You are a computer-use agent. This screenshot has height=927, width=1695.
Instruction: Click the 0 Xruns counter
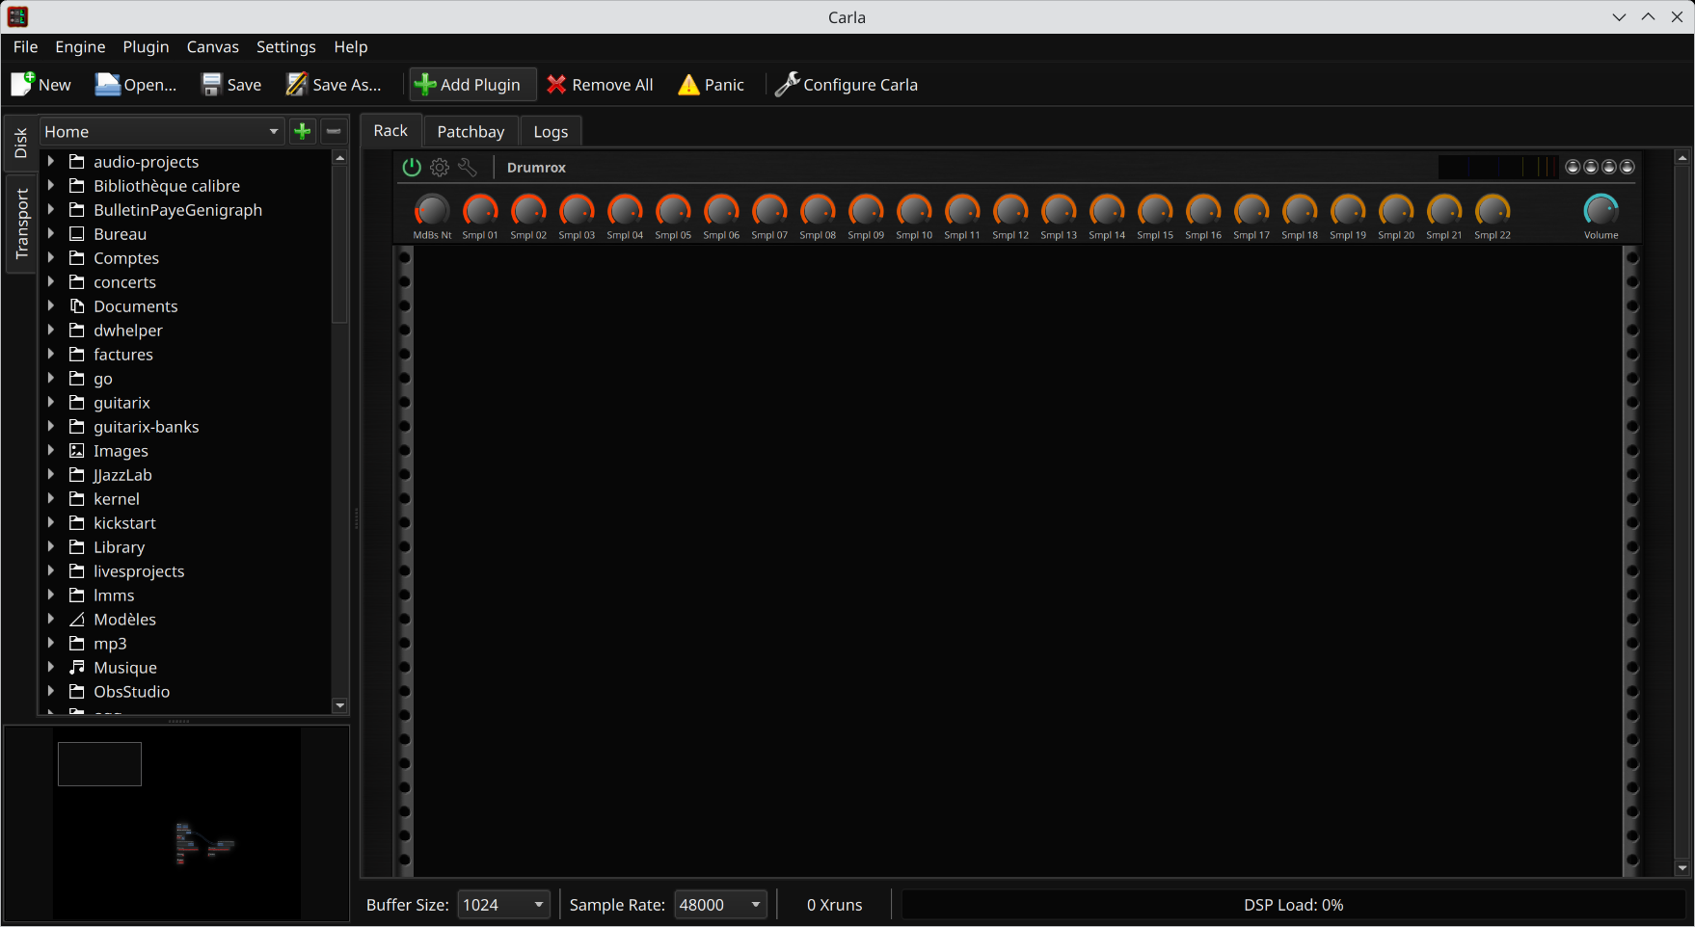834,905
